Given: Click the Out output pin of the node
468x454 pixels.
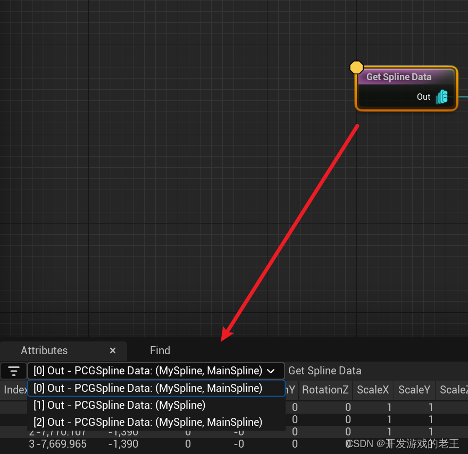Looking at the screenshot, I should click(424, 97).
